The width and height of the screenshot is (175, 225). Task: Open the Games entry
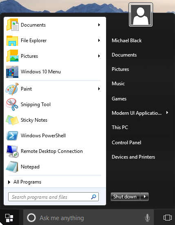pyautogui.click(x=119, y=99)
